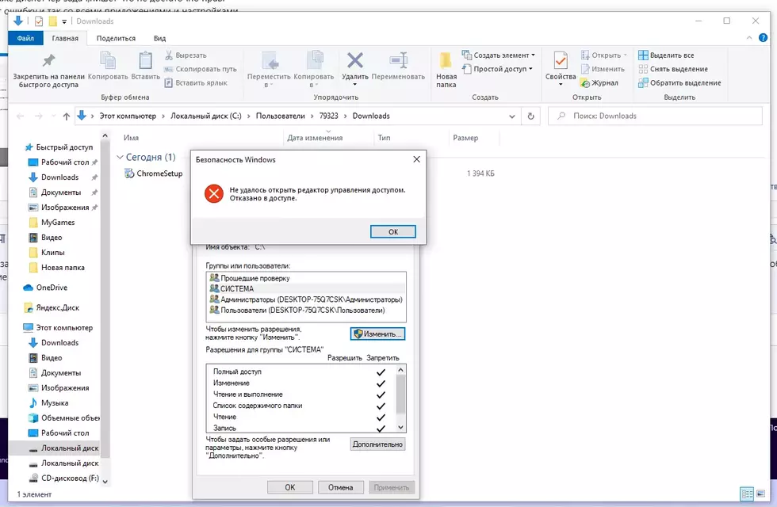
Task: Click the Переименовать icon
Action: tap(398, 60)
